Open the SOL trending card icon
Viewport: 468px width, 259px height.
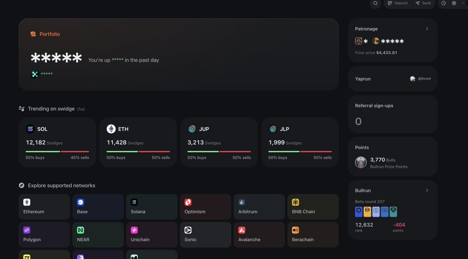(x=30, y=129)
